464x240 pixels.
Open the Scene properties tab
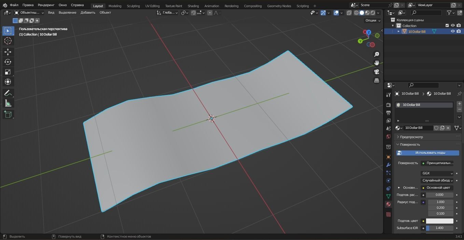pyautogui.click(x=388, y=129)
